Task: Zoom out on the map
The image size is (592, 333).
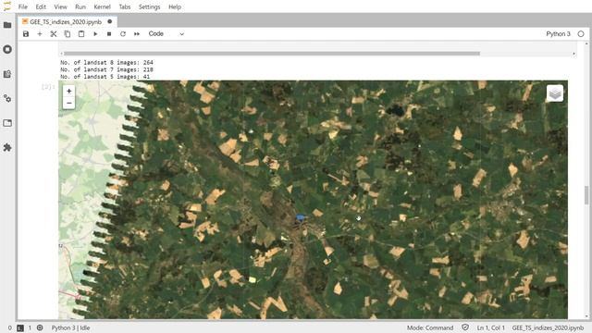Action: (x=68, y=103)
